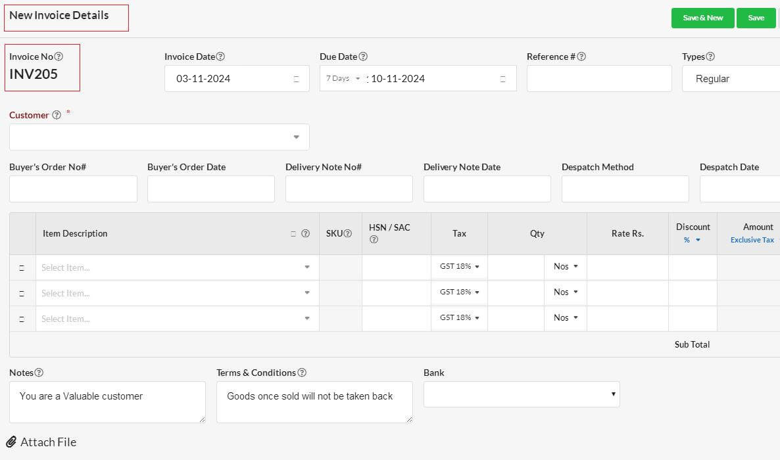780x460 pixels.
Task: Open the 7 Days due term dropdown
Action: 343,79
